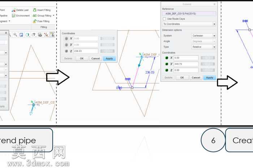Select ASM_DEF_CSYS label in the left viewport

pos(45,102)
